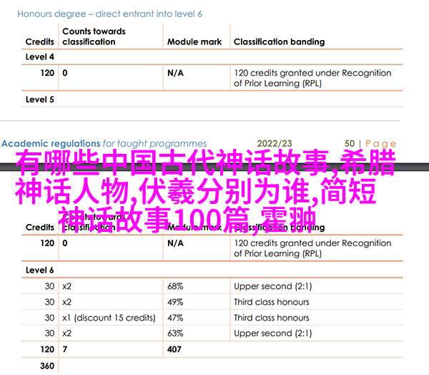Select the '49%' module mark cell
The height and width of the screenshot is (375, 429).
[x=175, y=302]
